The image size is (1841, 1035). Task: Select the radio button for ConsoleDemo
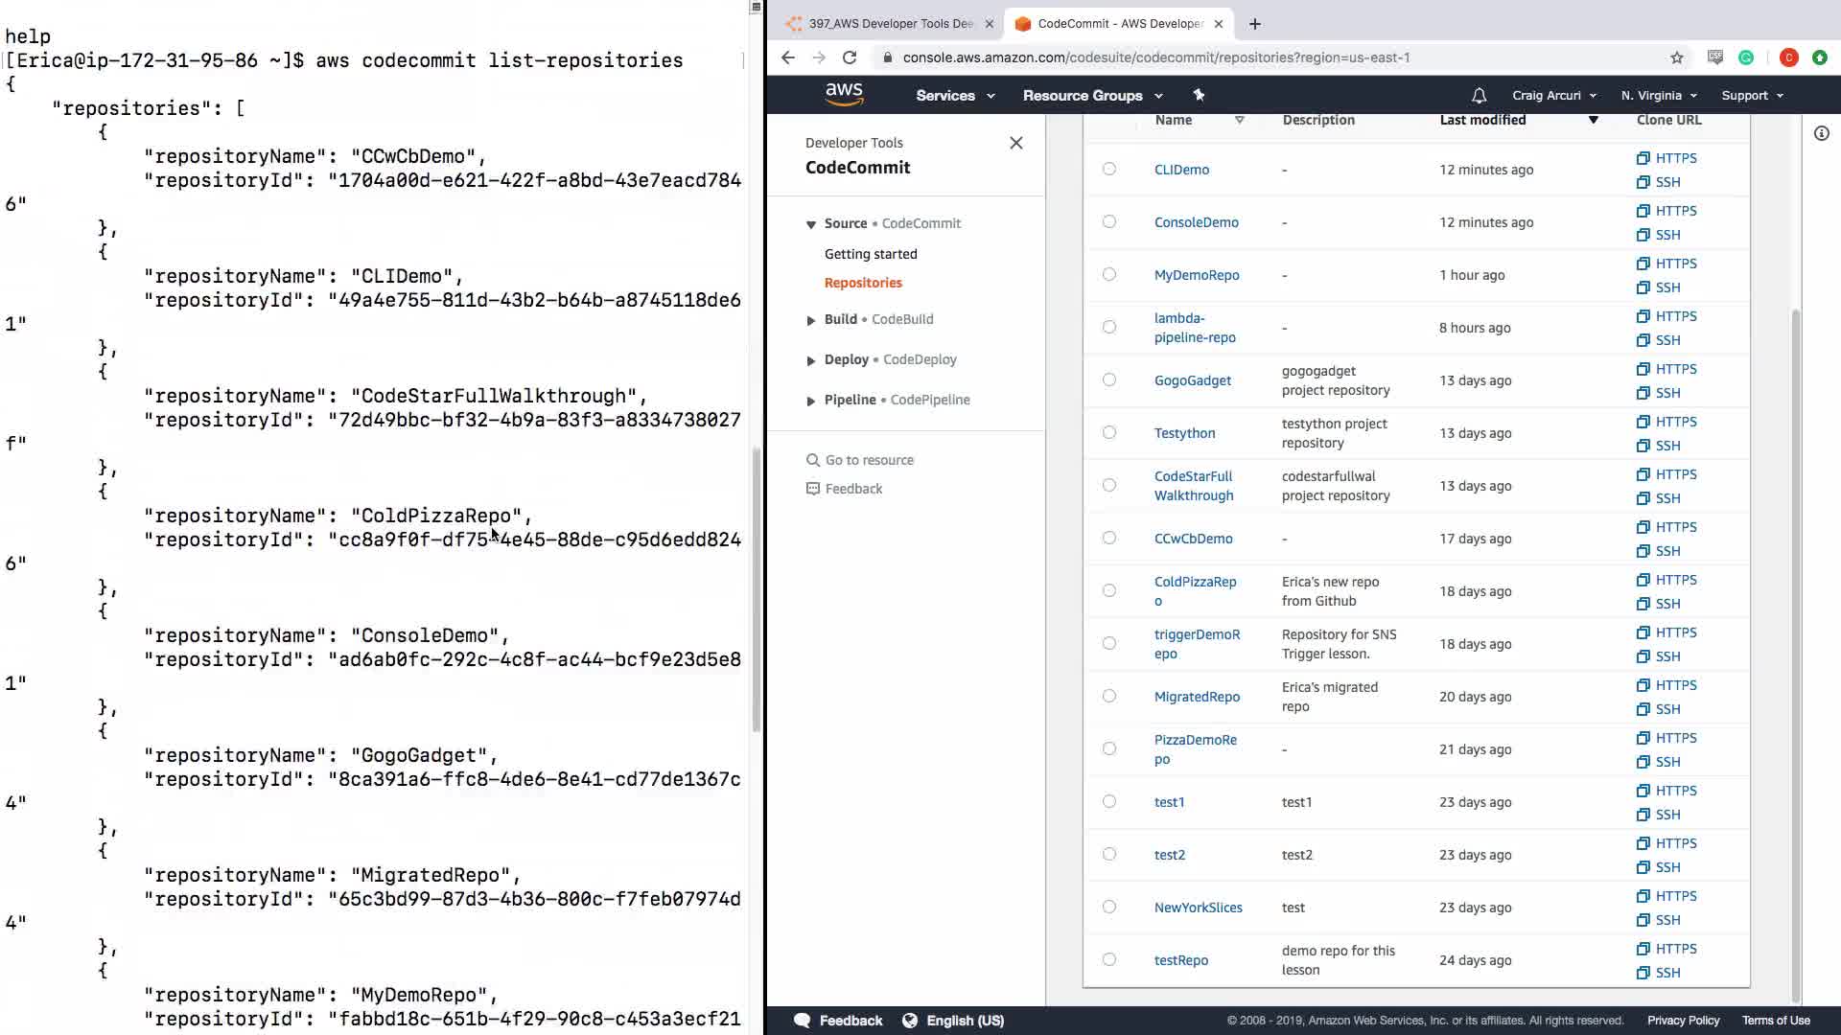tap(1109, 222)
